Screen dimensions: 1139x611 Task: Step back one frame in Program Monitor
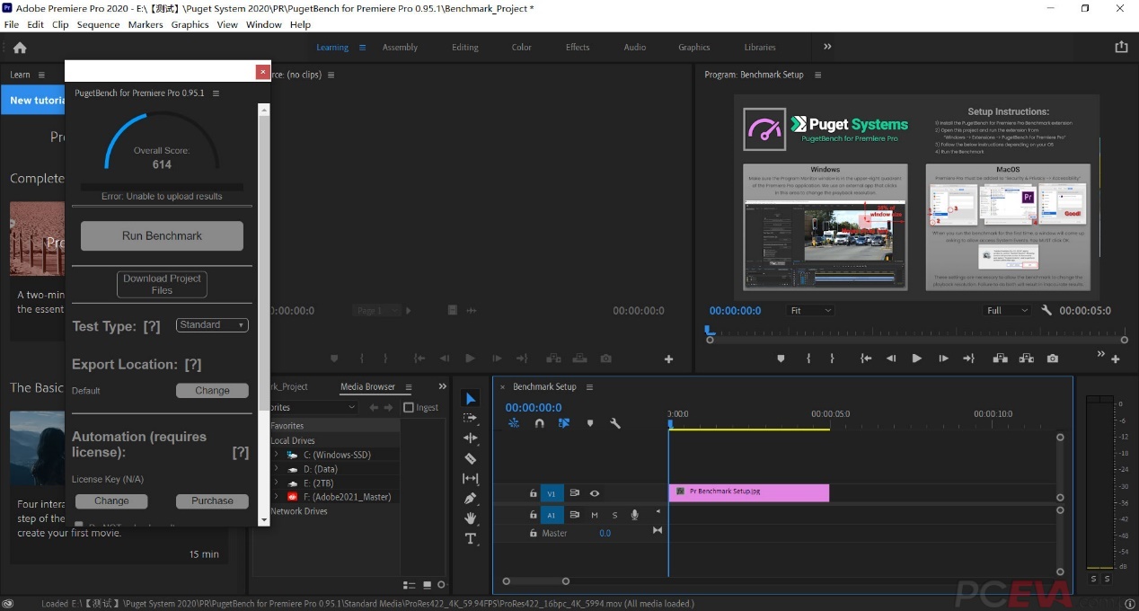[891, 359]
